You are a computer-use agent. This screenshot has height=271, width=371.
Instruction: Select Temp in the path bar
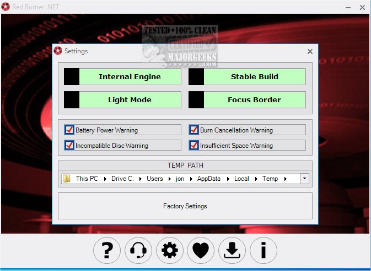pyautogui.click(x=270, y=179)
